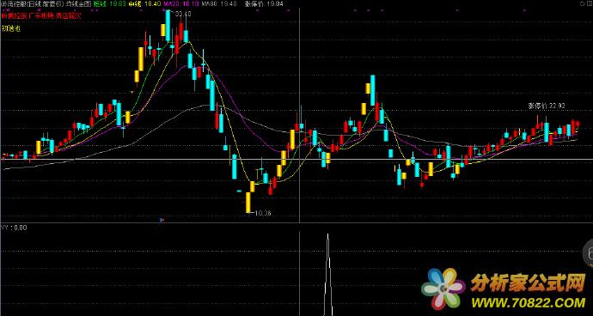Click the 分析家公式网 watermark text
The width and height of the screenshot is (593, 316).
(x=528, y=283)
